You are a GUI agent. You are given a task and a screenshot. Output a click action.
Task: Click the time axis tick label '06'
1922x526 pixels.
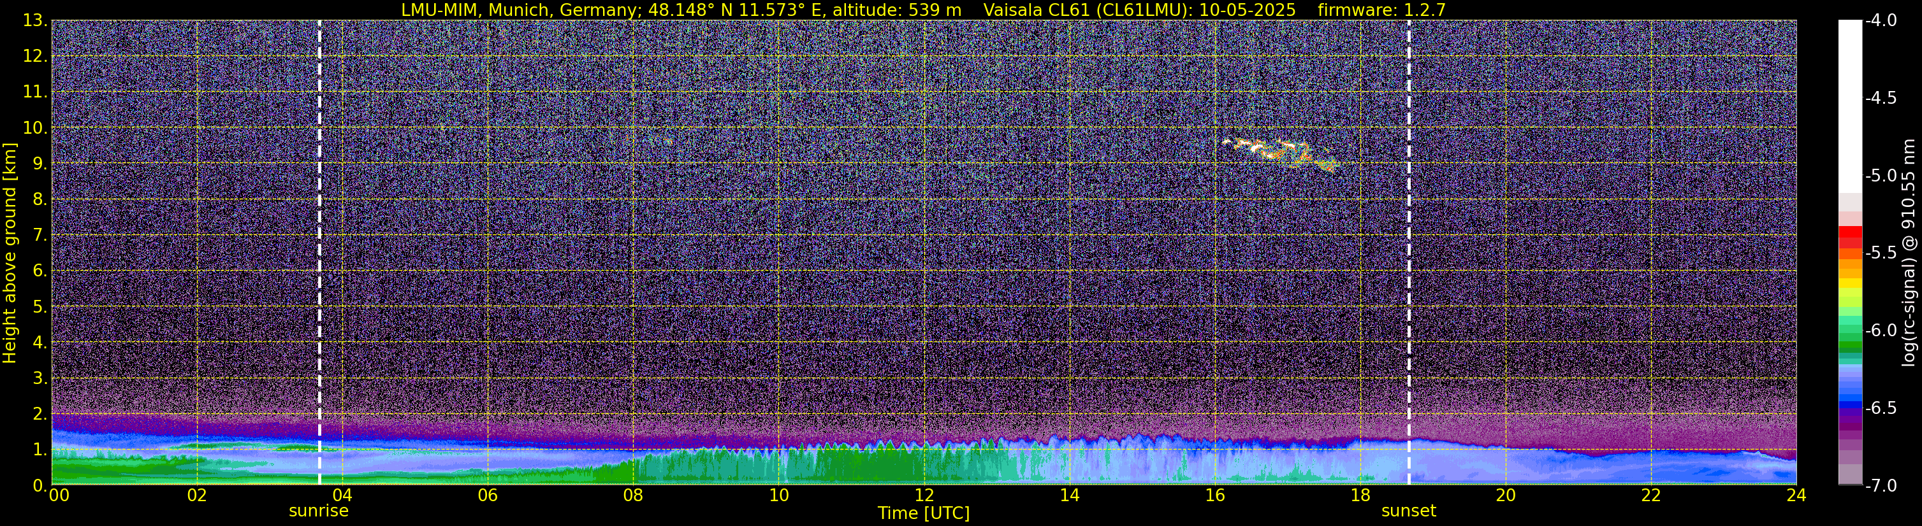[x=487, y=495]
